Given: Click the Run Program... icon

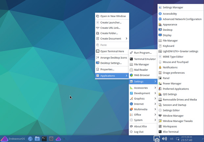Looking at the screenshot, I should coord(131,53).
